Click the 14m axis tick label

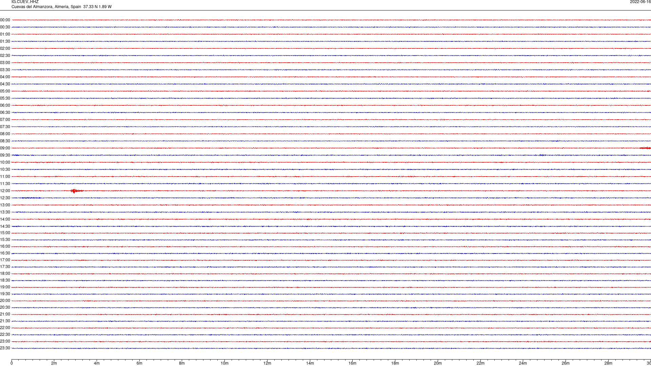tap(310, 363)
